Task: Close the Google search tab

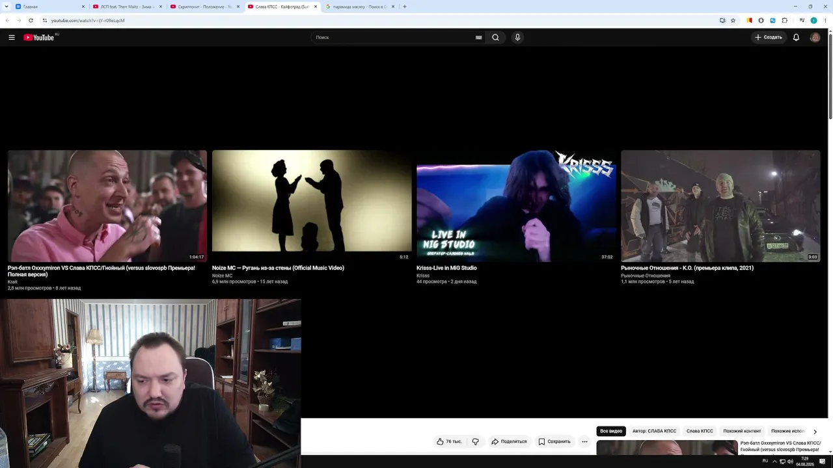Action: (393, 6)
